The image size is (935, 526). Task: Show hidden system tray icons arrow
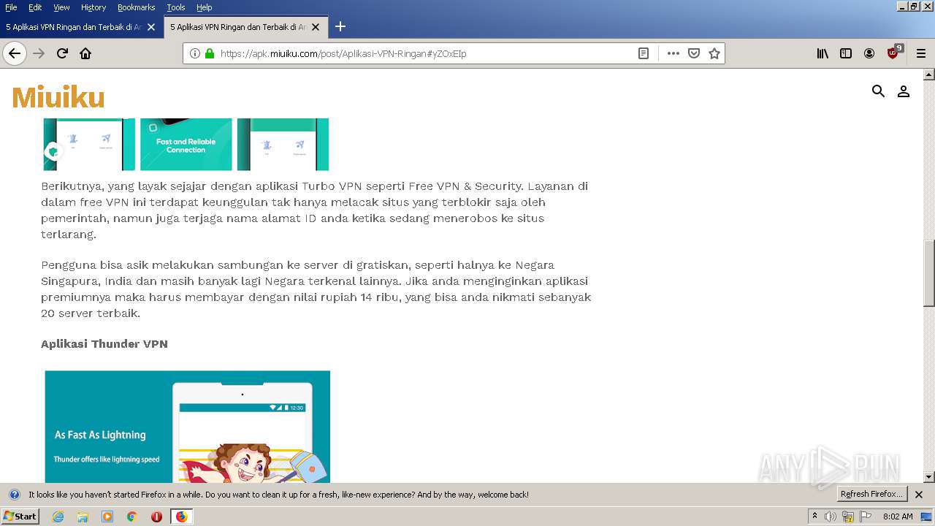(x=814, y=517)
